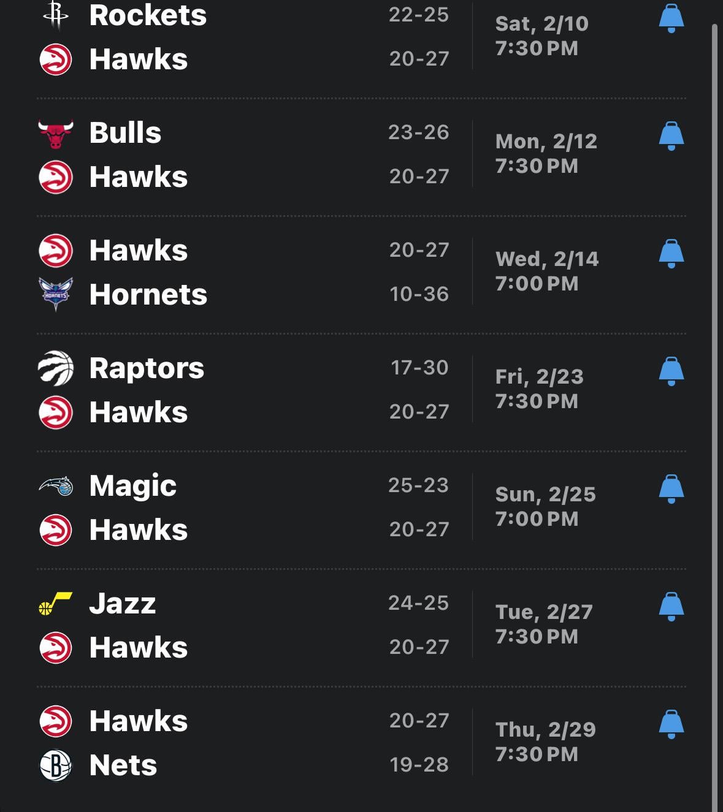Screen dimensions: 723x812
Task: Open the Nets team name link
Action: coord(123,765)
